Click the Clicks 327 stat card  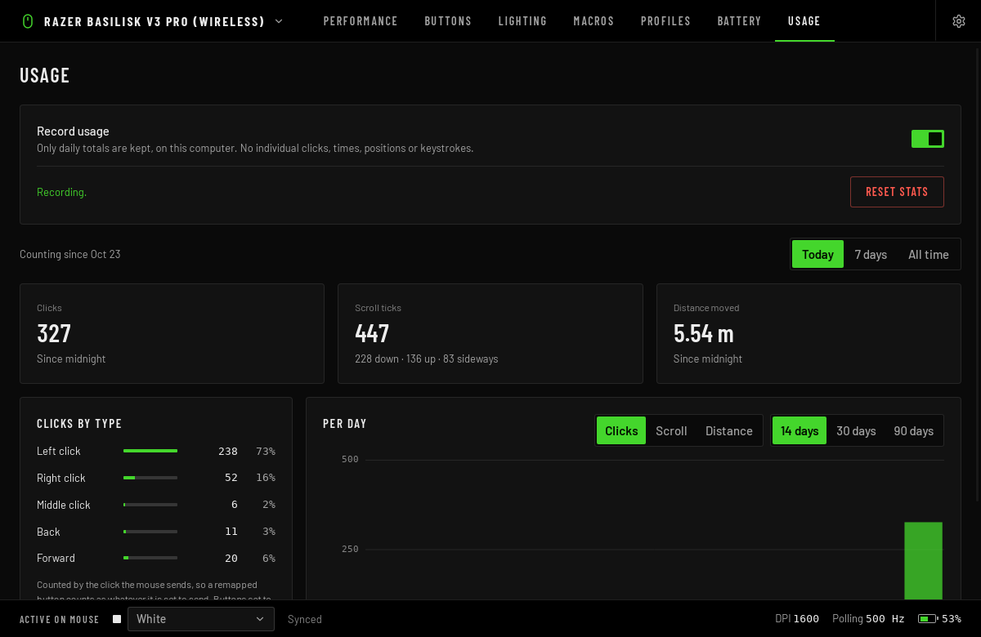[172, 333]
